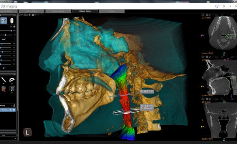Click reset rendering settings arrow icon
This screenshot has height=144, width=237.
[4, 68]
